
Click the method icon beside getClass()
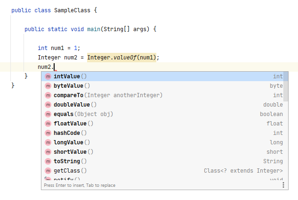click(48, 171)
